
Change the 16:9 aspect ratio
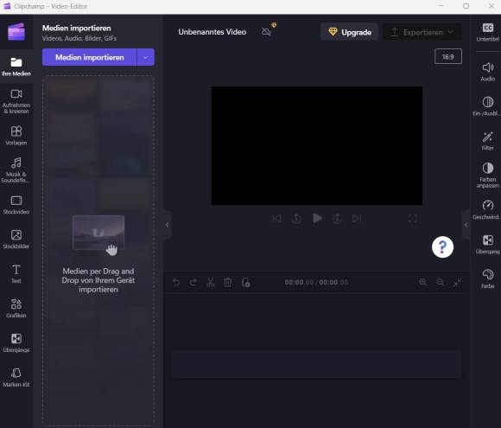point(448,56)
